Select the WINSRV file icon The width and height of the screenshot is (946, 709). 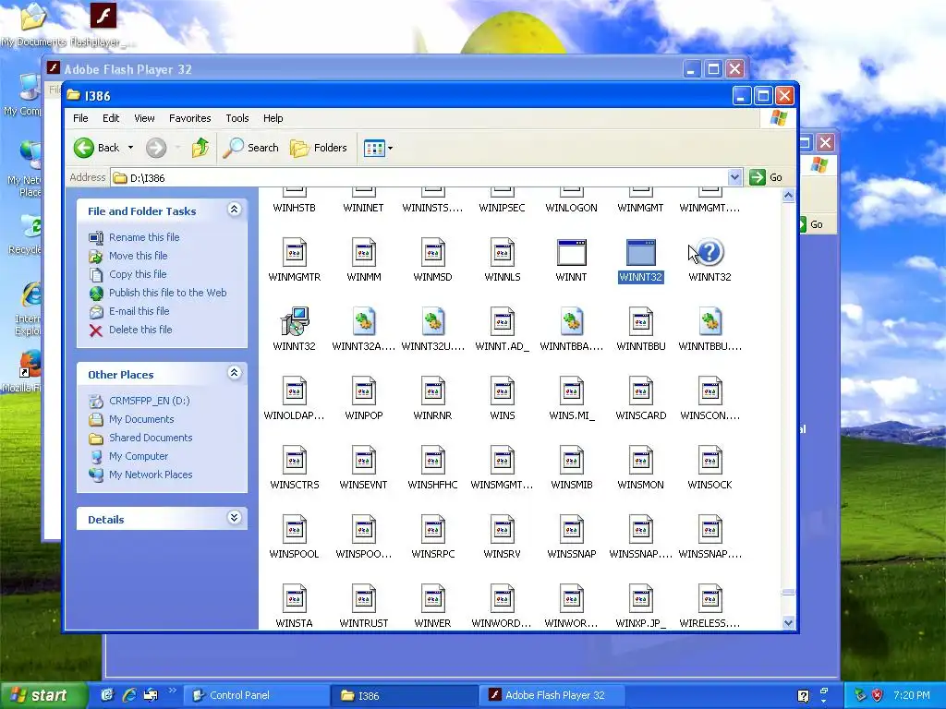[503, 529]
